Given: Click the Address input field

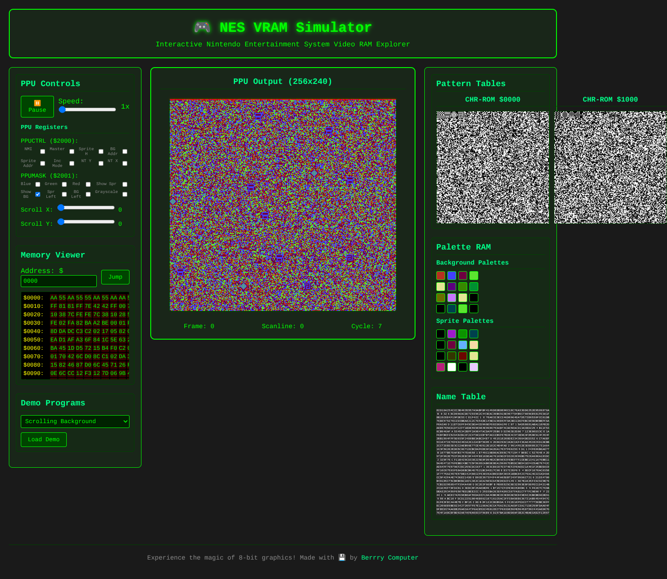Looking at the screenshot, I should [x=58, y=281].
